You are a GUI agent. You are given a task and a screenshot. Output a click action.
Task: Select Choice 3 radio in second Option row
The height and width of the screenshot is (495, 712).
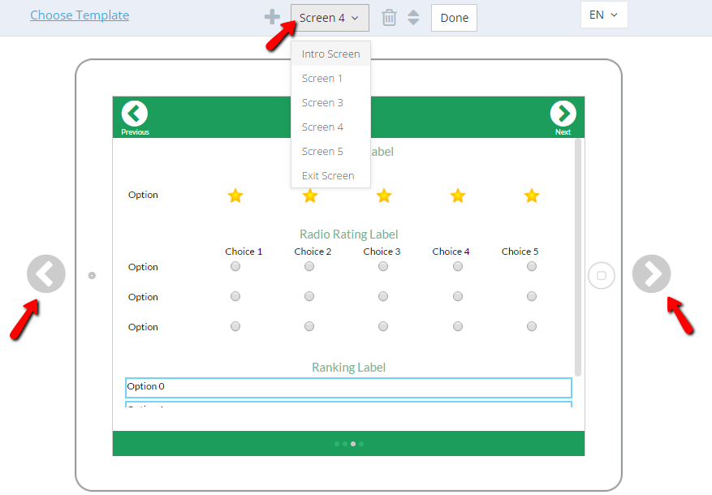[383, 296]
